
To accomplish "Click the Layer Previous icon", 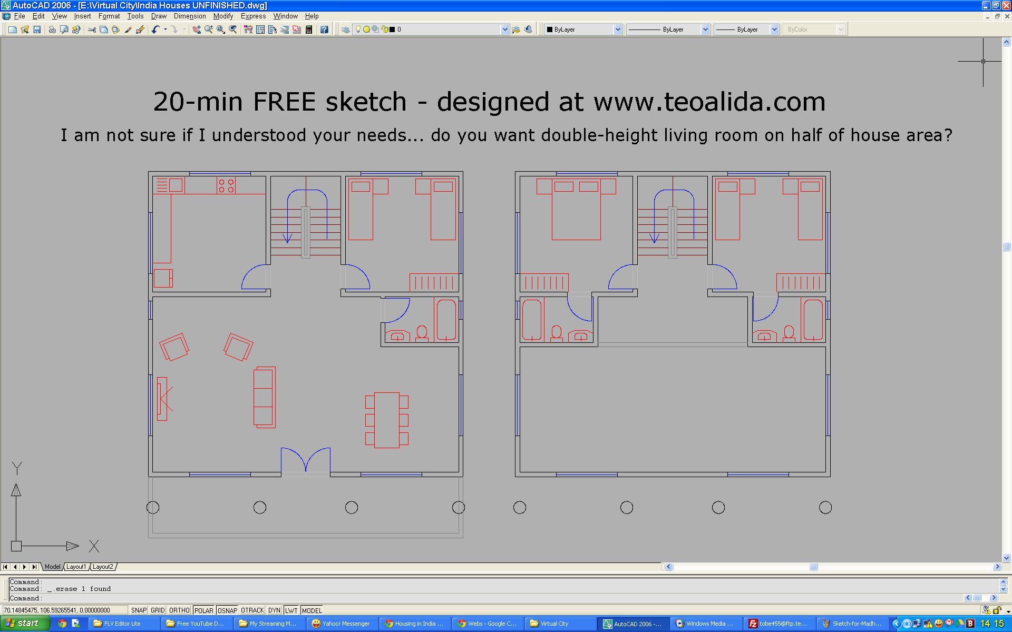I will [x=529, y=29].
